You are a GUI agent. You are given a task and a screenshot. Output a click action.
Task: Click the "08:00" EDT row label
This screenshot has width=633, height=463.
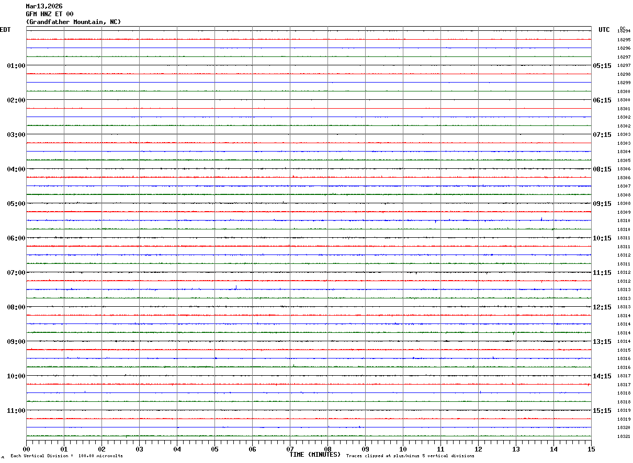[x=16, y=307]
